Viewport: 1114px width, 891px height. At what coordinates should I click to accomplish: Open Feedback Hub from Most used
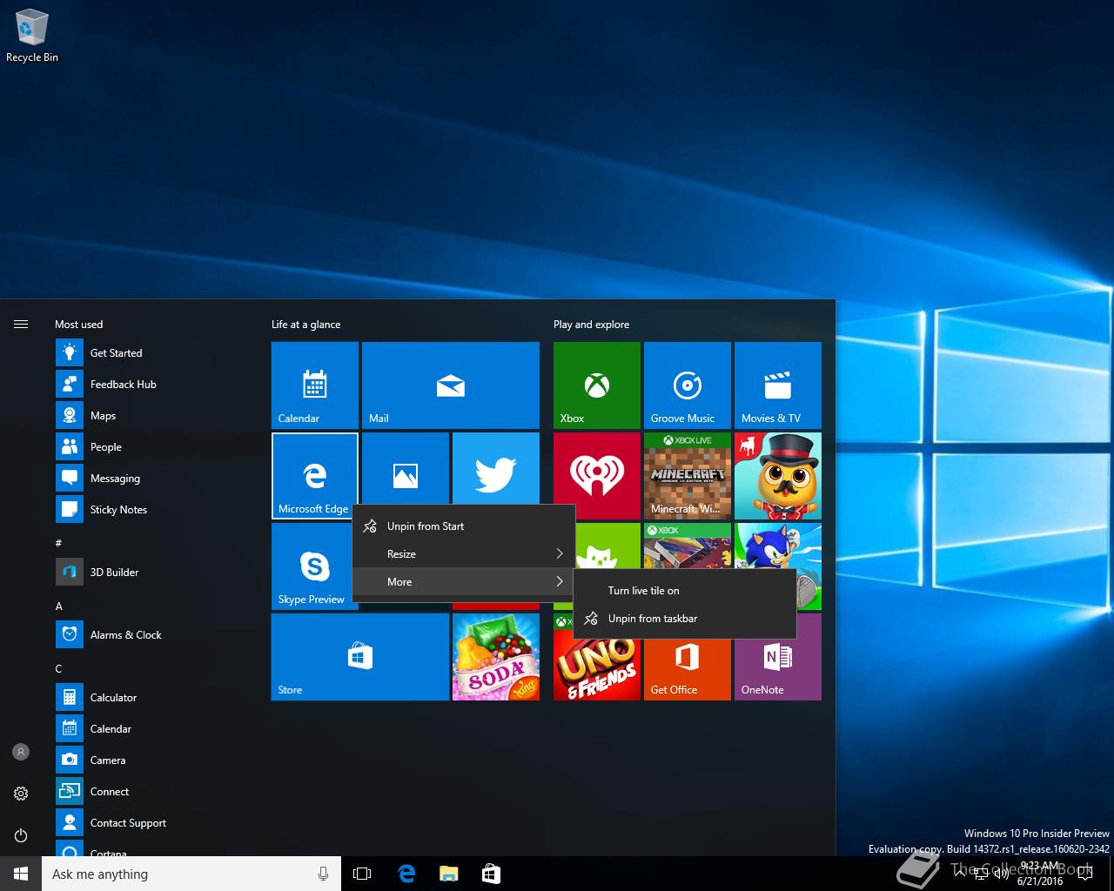(123, 385)
